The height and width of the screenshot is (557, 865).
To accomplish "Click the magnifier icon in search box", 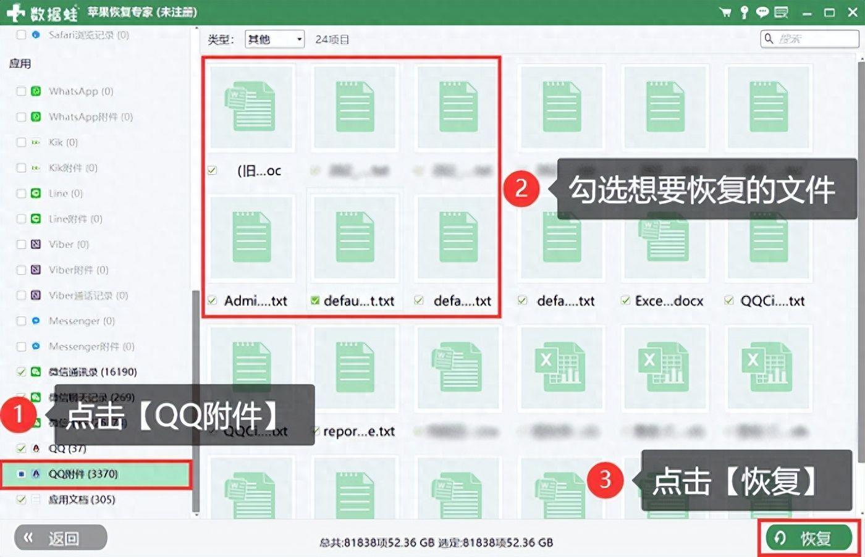I will click(x=769, y=39).
